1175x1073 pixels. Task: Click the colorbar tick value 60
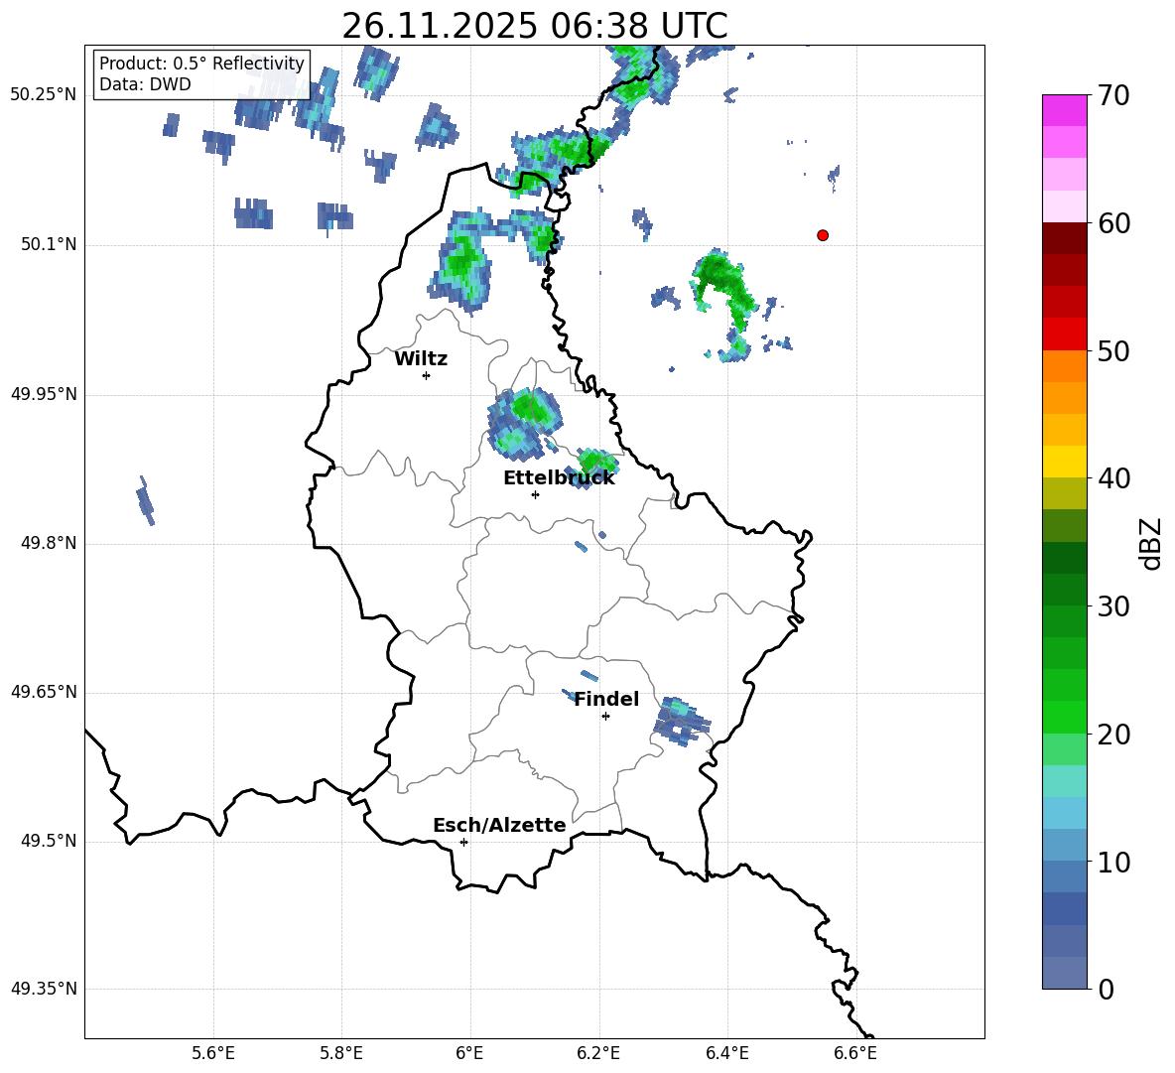[1113, 223]
